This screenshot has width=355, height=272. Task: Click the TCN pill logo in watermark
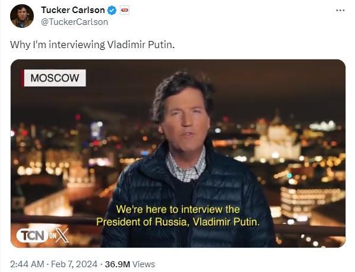32,236
